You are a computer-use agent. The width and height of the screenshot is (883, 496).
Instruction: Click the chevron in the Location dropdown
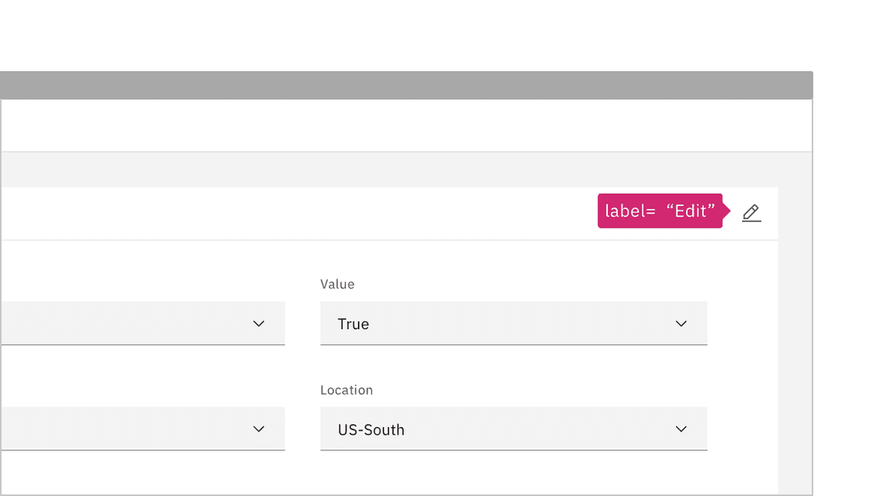681,429
